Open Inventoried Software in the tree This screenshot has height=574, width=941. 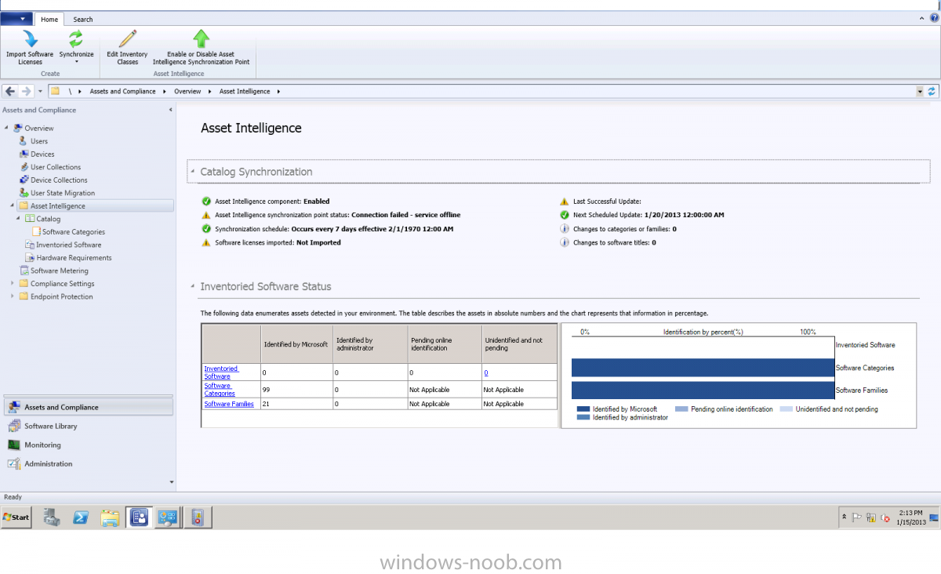click(x=69, y=245)
